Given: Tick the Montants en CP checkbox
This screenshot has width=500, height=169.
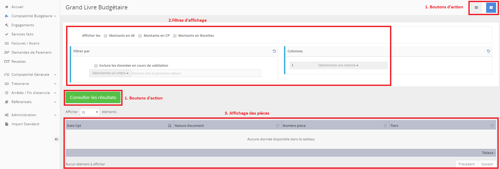Looking at the screenshot, I should (140, 36).
